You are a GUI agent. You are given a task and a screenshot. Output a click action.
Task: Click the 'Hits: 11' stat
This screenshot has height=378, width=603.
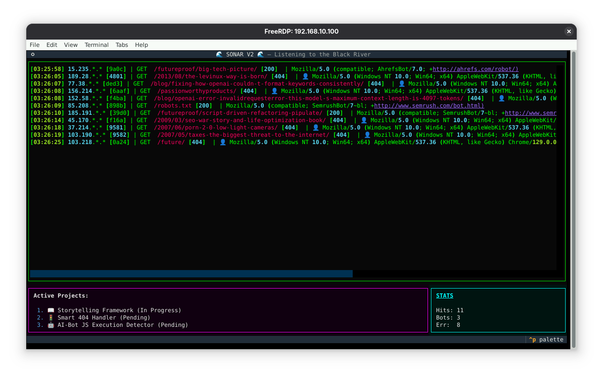pos(450,310)
